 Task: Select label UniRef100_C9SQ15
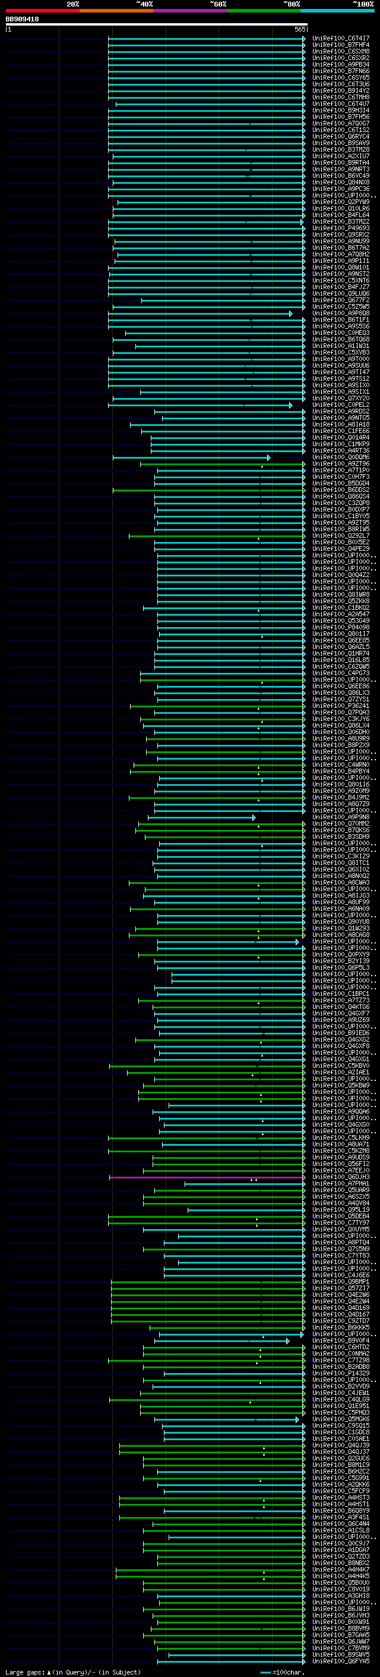[341, 1426]
